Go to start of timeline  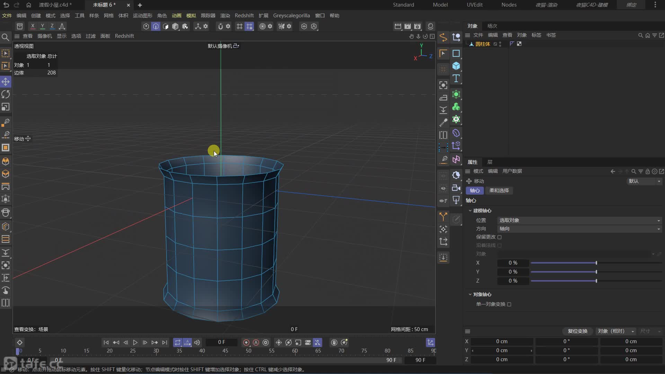106,342
